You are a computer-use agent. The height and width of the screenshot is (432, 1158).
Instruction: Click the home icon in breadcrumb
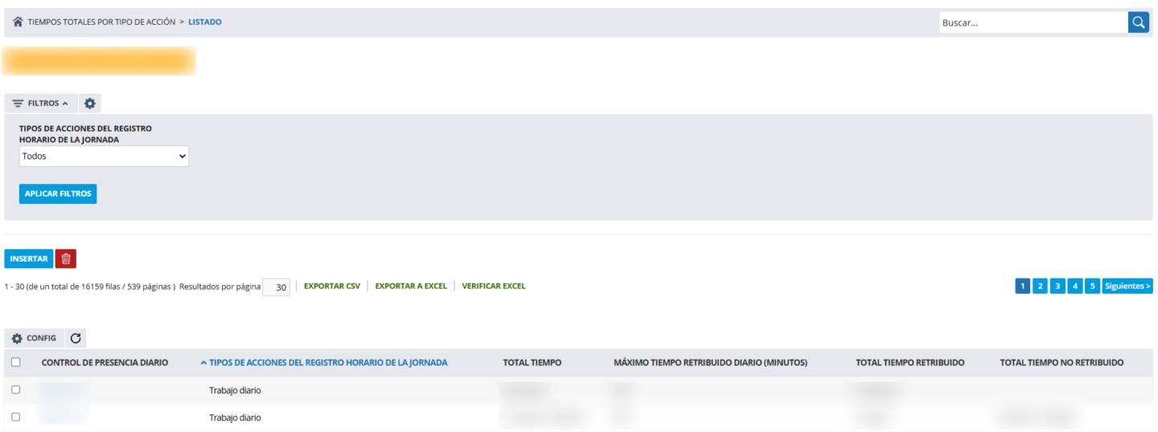(18, 22)
